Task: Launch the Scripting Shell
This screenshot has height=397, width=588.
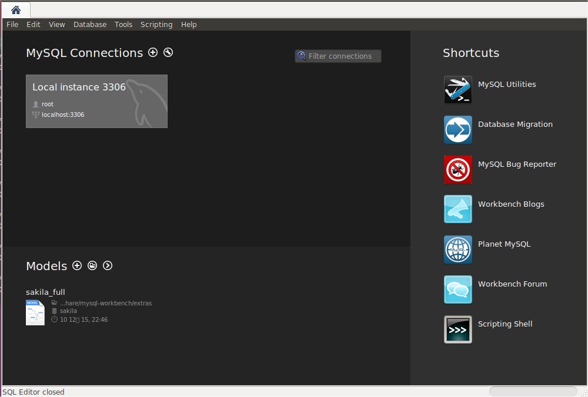Action: coord(457,329)
